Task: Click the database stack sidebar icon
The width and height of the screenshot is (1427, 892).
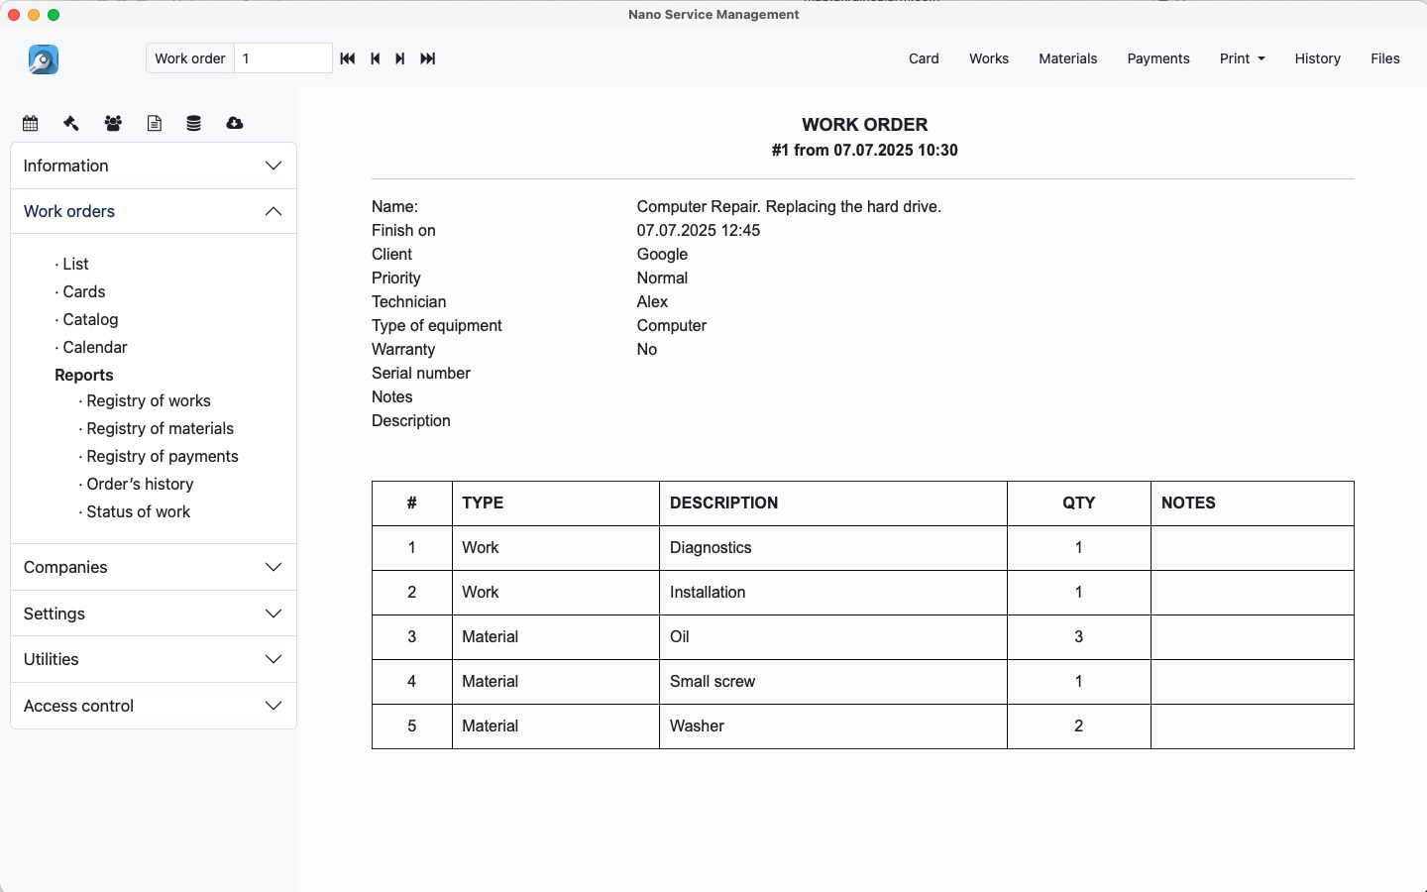Action: [194, 123]
